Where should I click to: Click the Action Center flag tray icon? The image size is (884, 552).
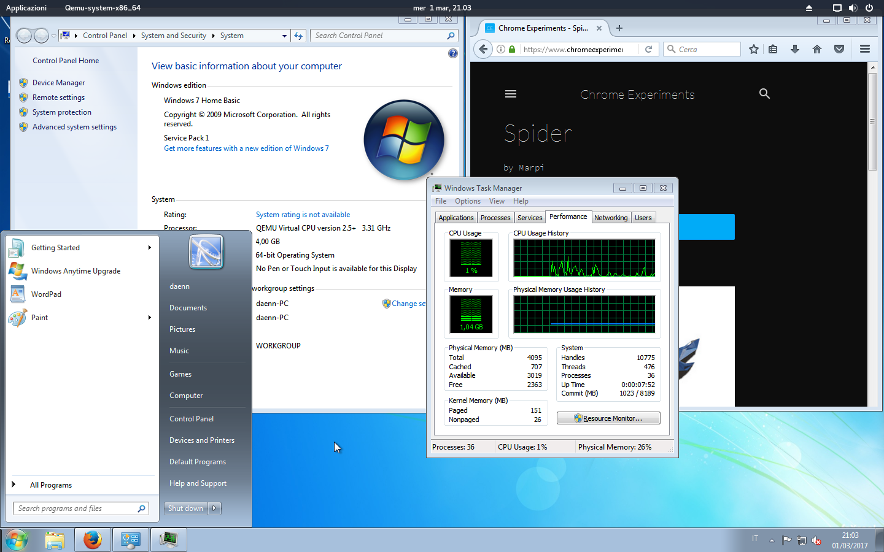(787, 540)
